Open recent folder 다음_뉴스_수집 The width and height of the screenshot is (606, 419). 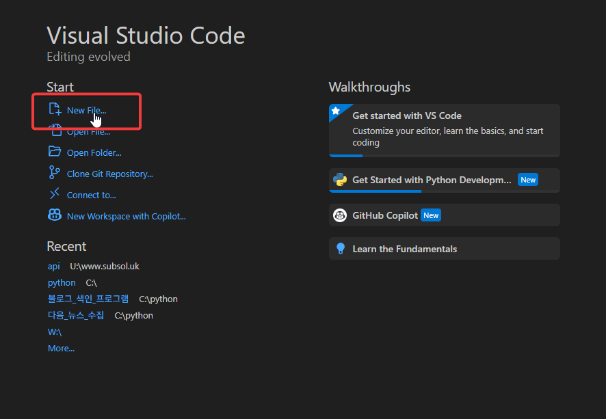tap(76, 316)
